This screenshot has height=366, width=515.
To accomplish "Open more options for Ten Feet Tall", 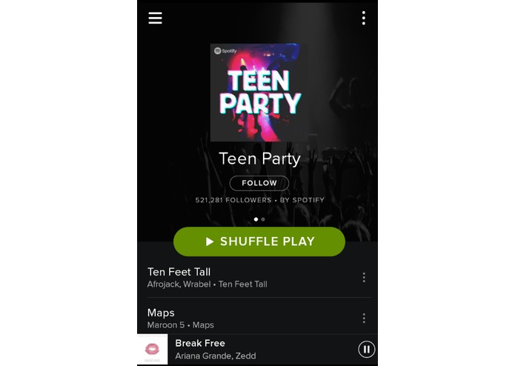I will [364, 277].
